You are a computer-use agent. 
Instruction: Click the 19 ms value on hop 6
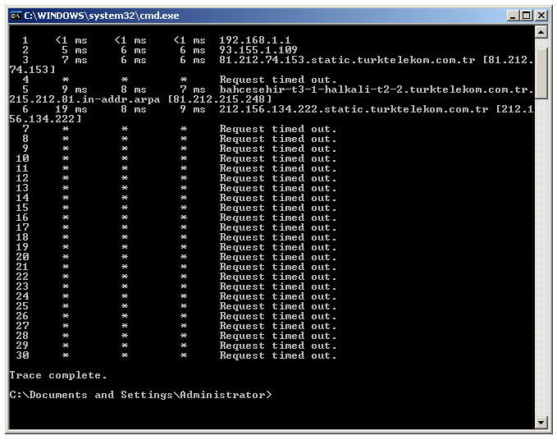pyautogui.click(x=71, y=109)
